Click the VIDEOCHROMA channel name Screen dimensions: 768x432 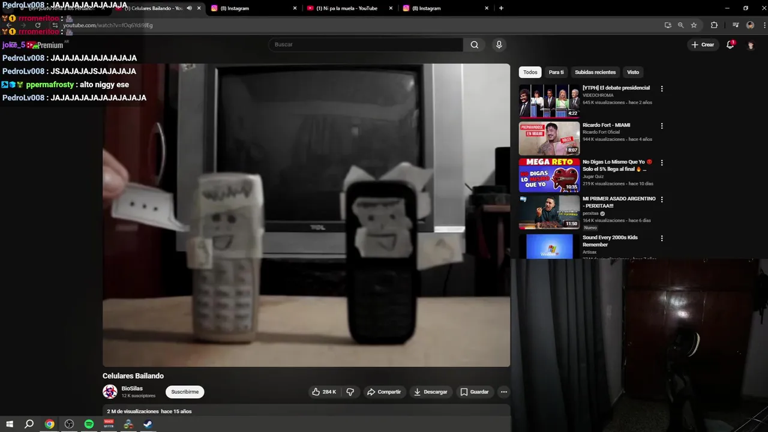point(598,95)
